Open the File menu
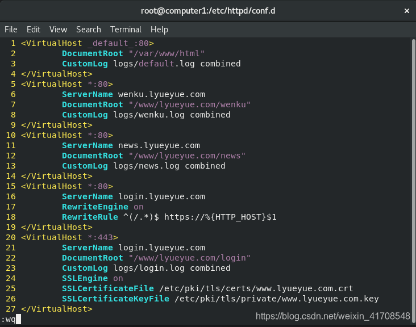This screenshot has width=416, height=327. 11,30
